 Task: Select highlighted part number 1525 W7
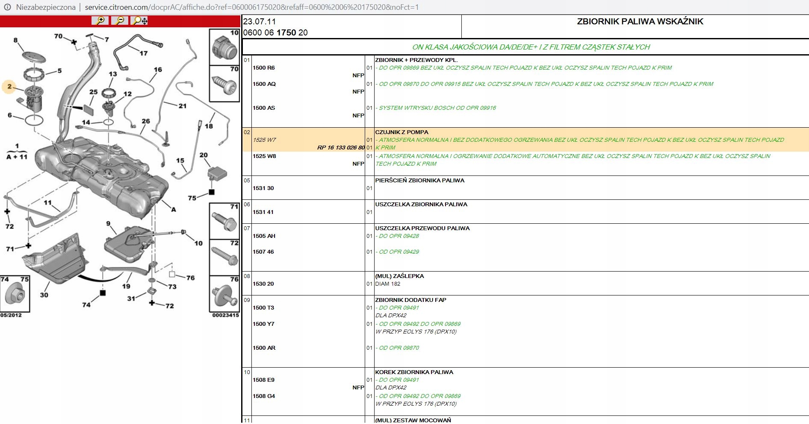(264, 140)
